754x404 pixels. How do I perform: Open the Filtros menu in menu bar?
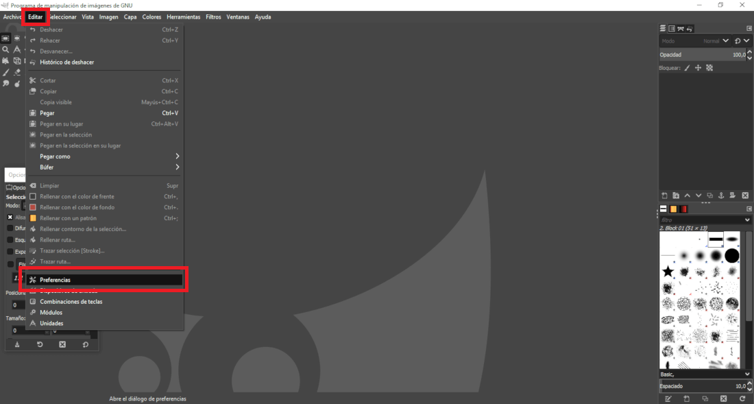point(213,17)
